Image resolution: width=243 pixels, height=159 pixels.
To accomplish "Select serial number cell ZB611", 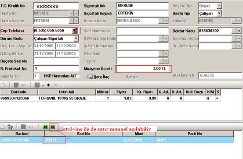I will (x=83, y=140).
